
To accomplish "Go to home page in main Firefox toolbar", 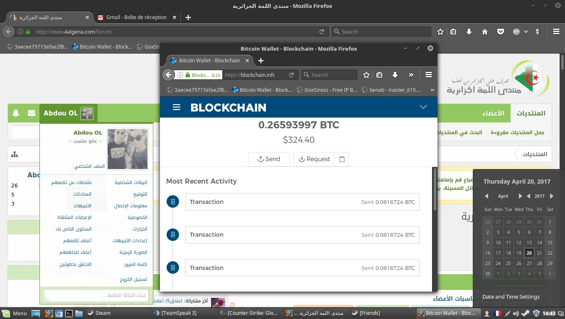I will coord(484,32).
